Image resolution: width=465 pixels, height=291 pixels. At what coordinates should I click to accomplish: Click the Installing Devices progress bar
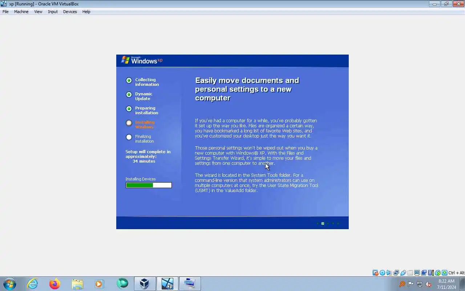149,185
